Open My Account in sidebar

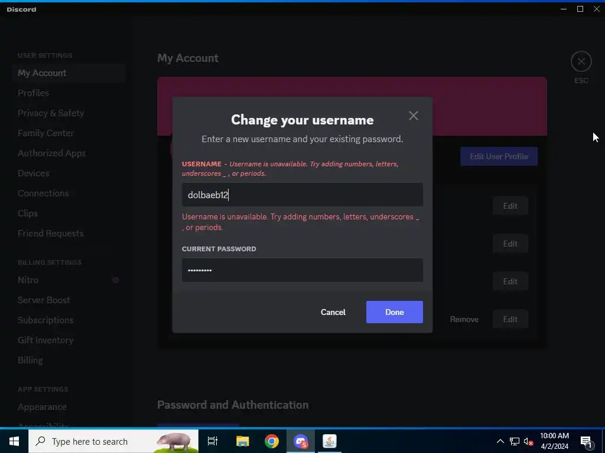69,73
